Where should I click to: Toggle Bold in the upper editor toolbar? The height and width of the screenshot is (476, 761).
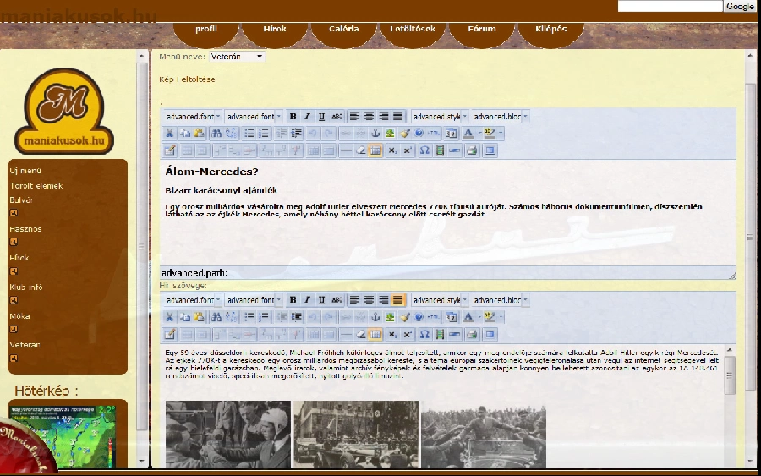click(x=293, y=116)
